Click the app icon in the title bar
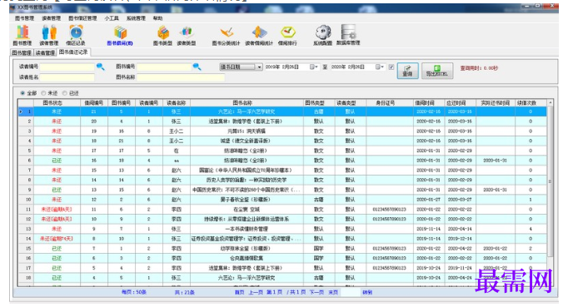The height and width of the screenshot is (307, 568). point(12,7)
